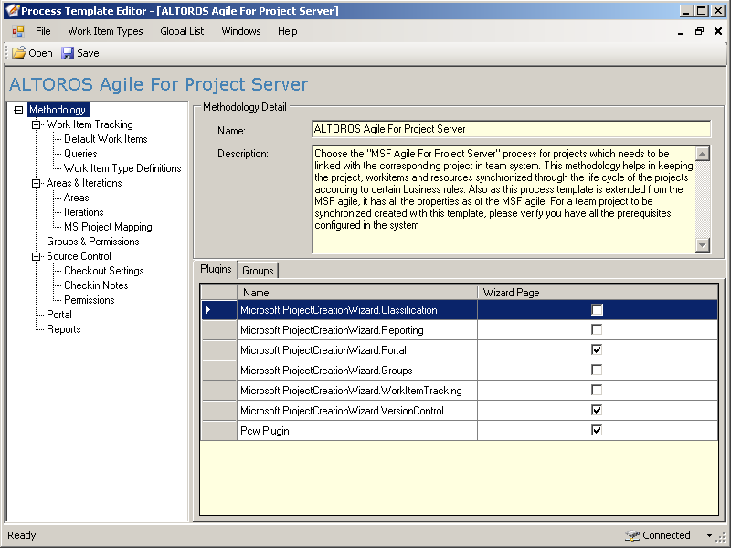Select Checkout Settings tree item
Screen dimensions: 731x548
104,271
